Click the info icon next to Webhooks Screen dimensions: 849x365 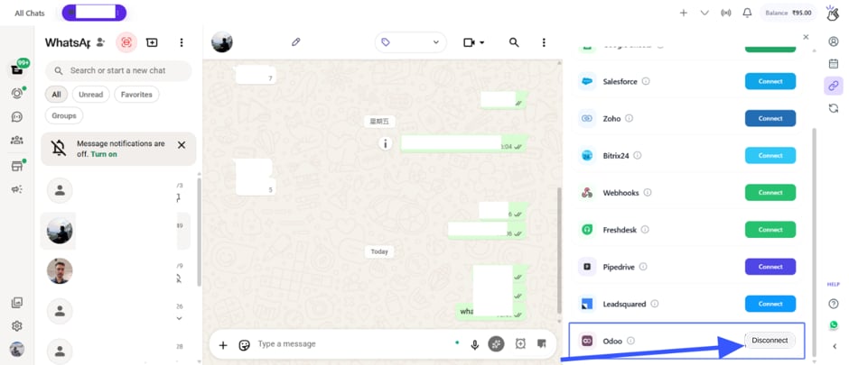(x=648, y=193)
